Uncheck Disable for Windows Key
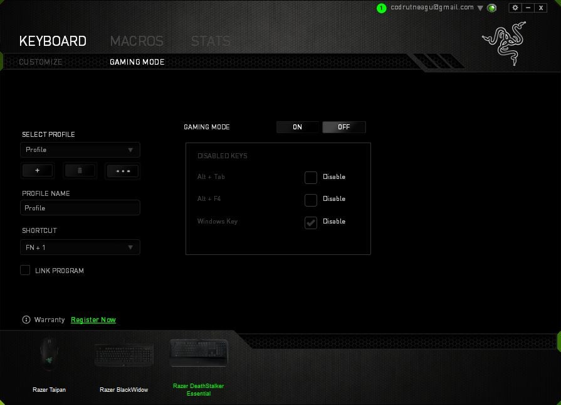 (x=310, y=222)
